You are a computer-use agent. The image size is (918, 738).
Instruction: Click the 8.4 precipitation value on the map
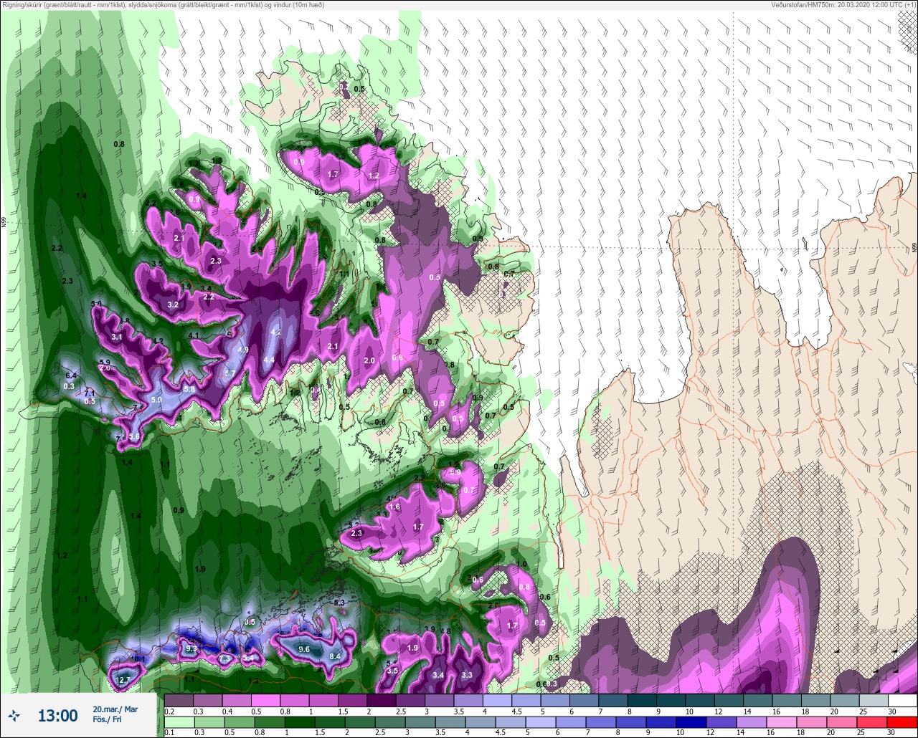click(334, 656)
